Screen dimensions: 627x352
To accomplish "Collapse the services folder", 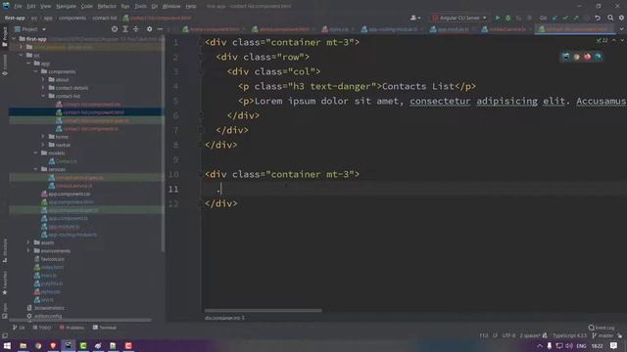I will (x=36, y=169).
